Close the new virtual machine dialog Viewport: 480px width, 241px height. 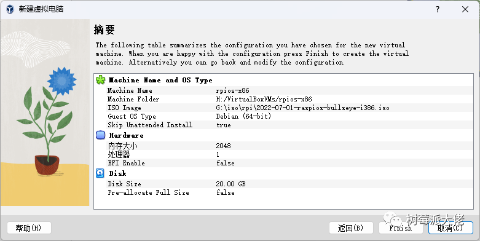(x=465, y=9)
